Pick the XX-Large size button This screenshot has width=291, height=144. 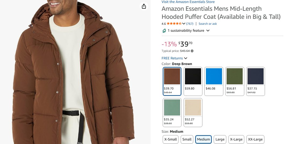click(x=255, y=139)
